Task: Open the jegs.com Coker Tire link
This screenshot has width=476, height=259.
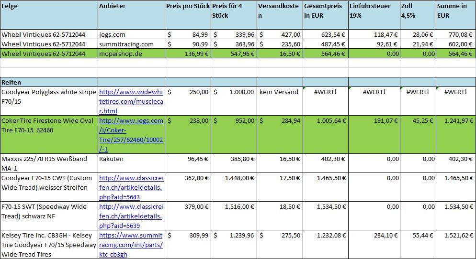Action: [131, 135]
